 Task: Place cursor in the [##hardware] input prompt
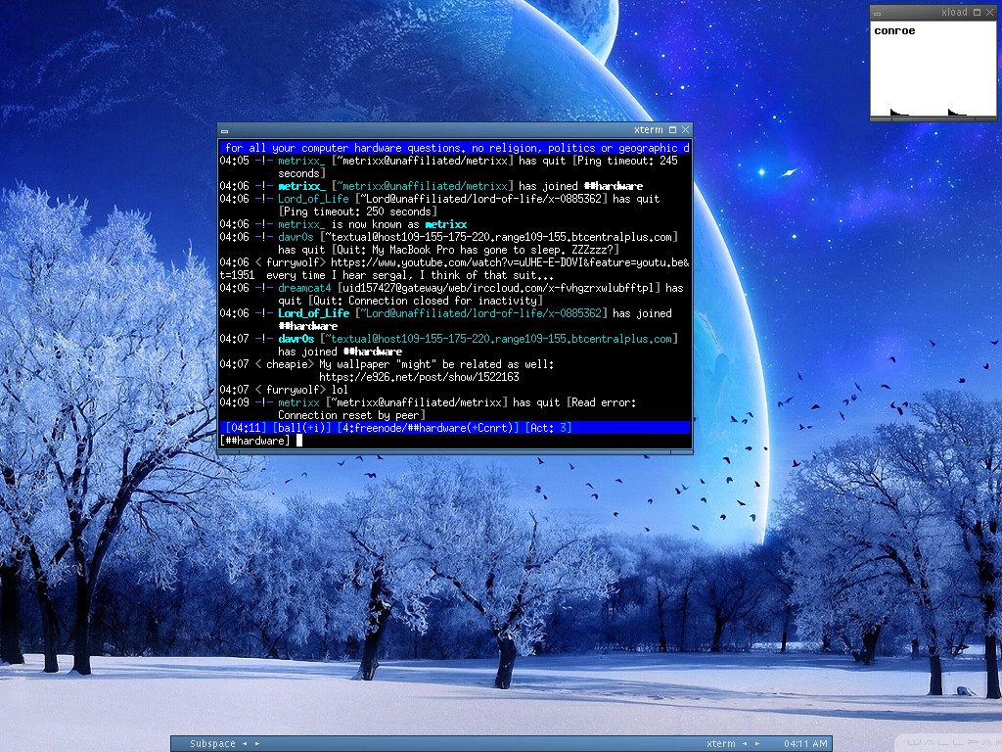tap(298, 441)
